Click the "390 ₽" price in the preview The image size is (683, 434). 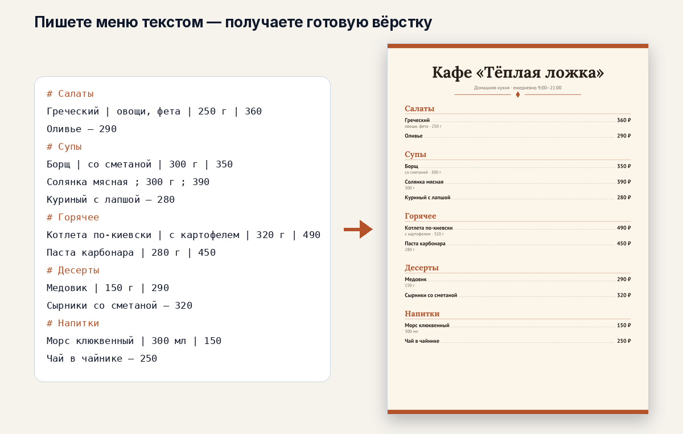(624, 182)
